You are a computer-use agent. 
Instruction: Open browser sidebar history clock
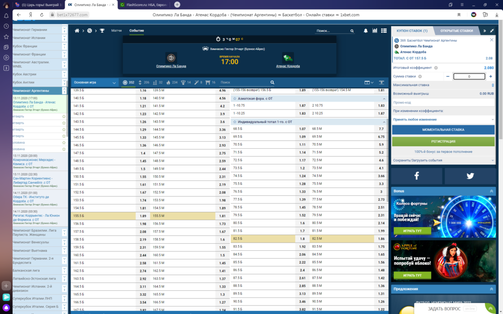tap(6, 26)
